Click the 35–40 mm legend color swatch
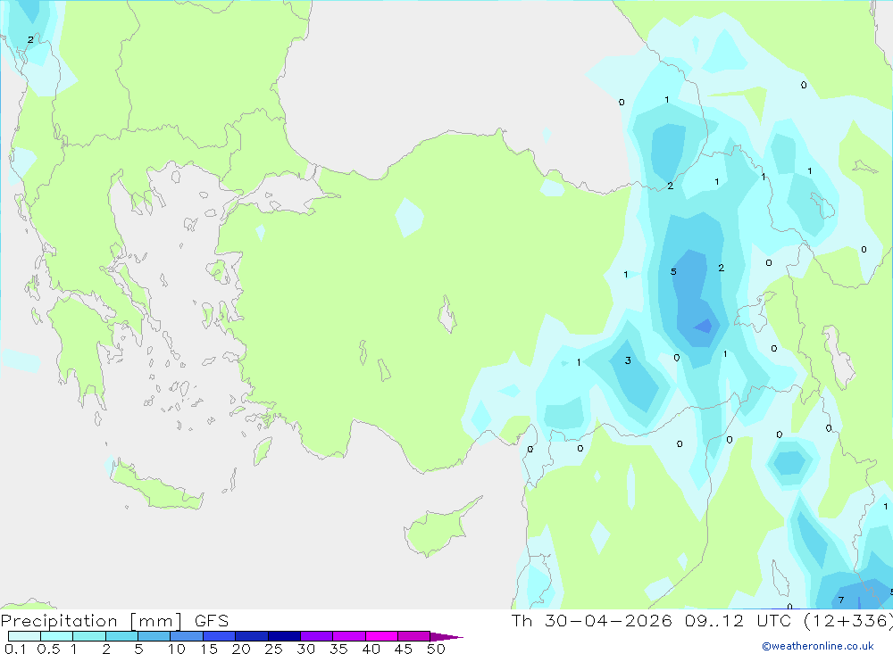 point(349,636)
